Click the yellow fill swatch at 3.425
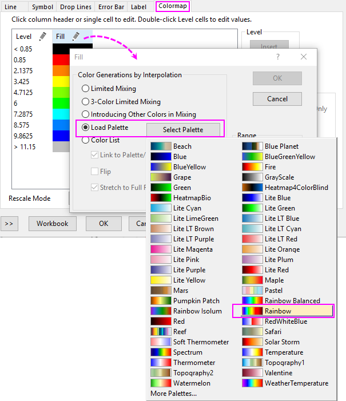This screenshot has width=346, height=401. tap(61, 82)
